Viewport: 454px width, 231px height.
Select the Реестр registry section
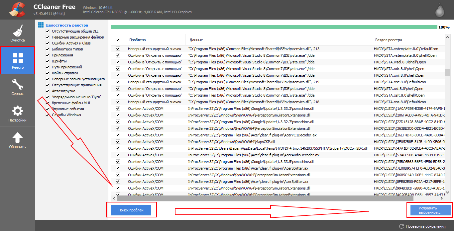(x=17, y=60)
